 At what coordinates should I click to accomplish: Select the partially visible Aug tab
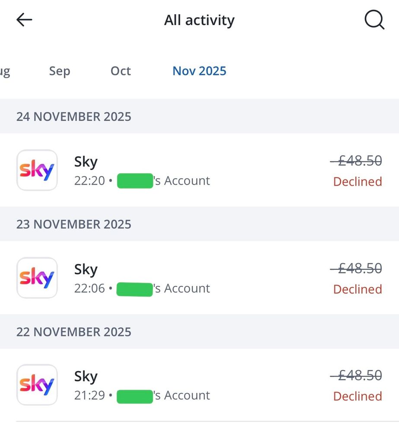coord(4,71)
